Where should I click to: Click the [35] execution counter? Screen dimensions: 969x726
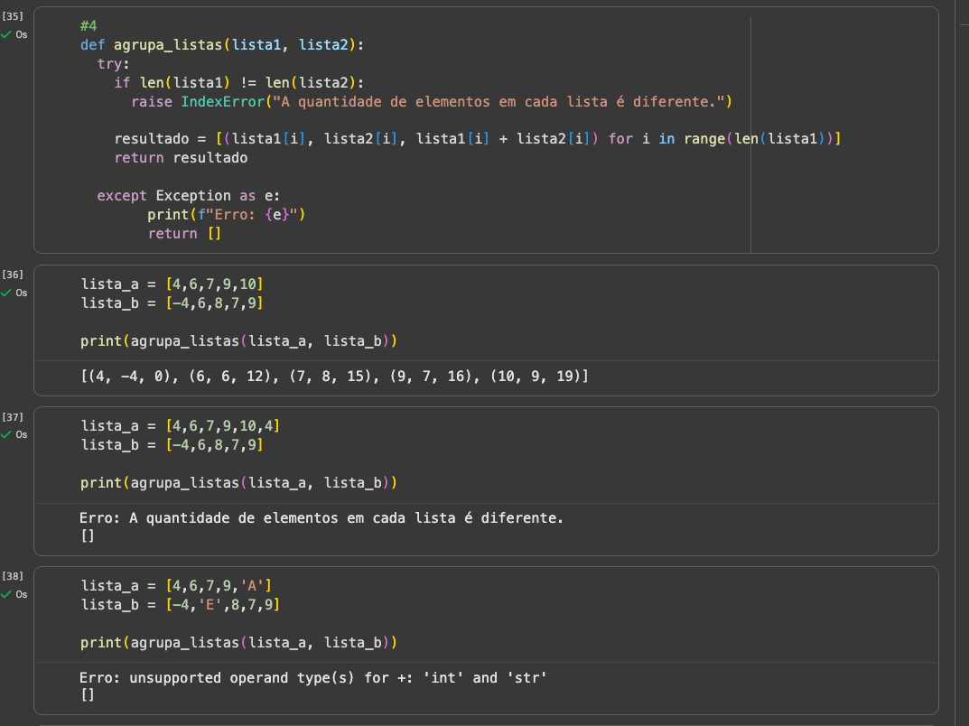click(x=13, y=16)
